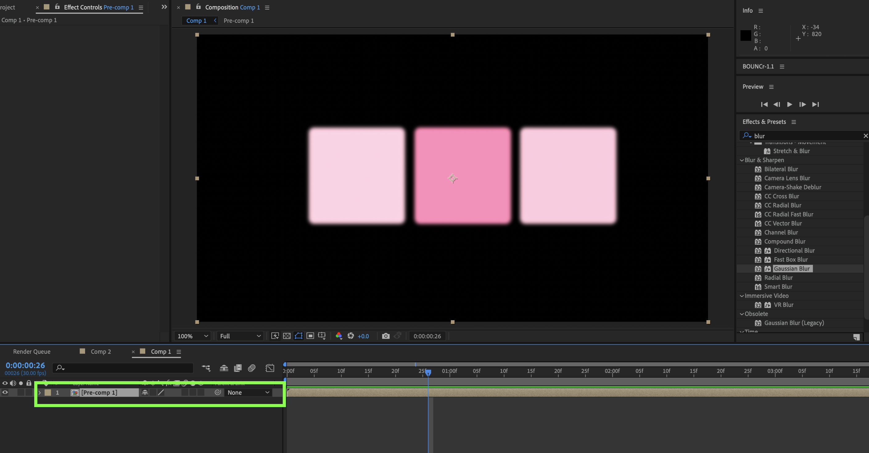
Task: Click the +0.0 exposure value
Action: (x=363, y=336)
